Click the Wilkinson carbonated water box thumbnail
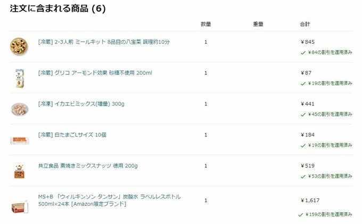The image size is (362, 224). [x=18, y=205]
